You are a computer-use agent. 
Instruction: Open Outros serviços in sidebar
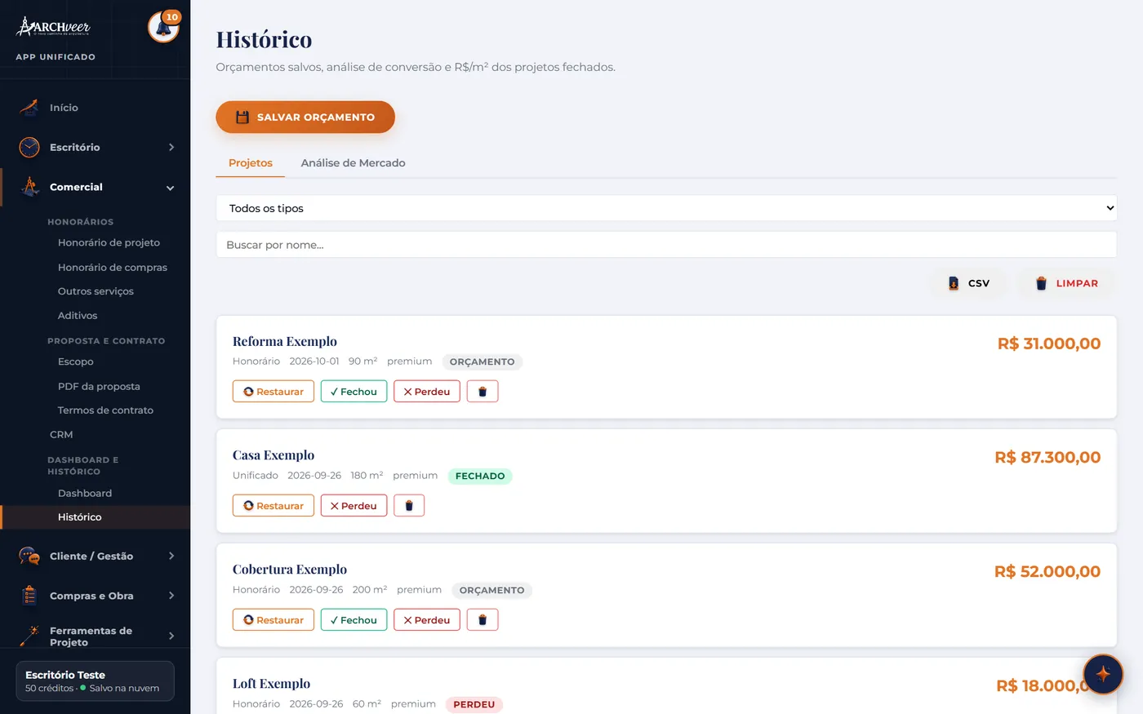click(x=96, y=291)
